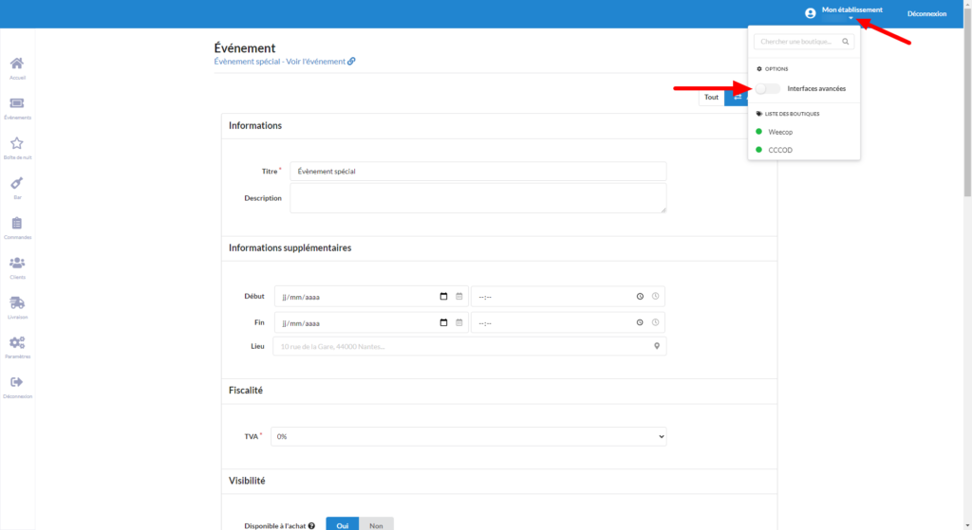Click the Début date field

click(371, 297)
